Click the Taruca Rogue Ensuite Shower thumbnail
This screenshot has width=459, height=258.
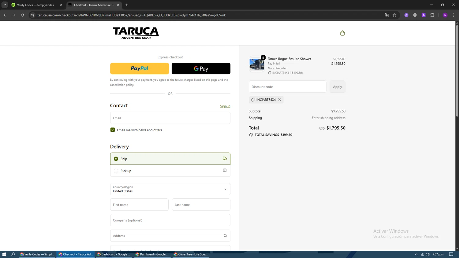click(257, 64)
